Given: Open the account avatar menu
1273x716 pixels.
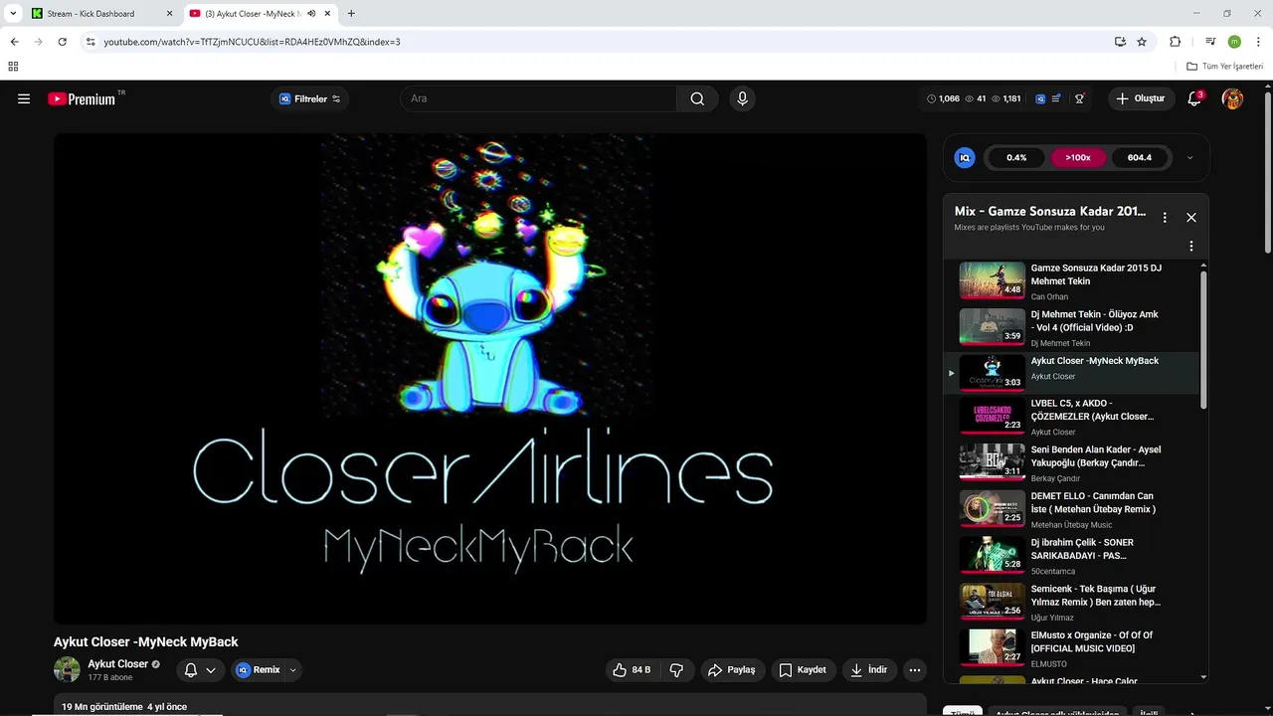Looking at the screenshot, I should tap(1232, 98).
